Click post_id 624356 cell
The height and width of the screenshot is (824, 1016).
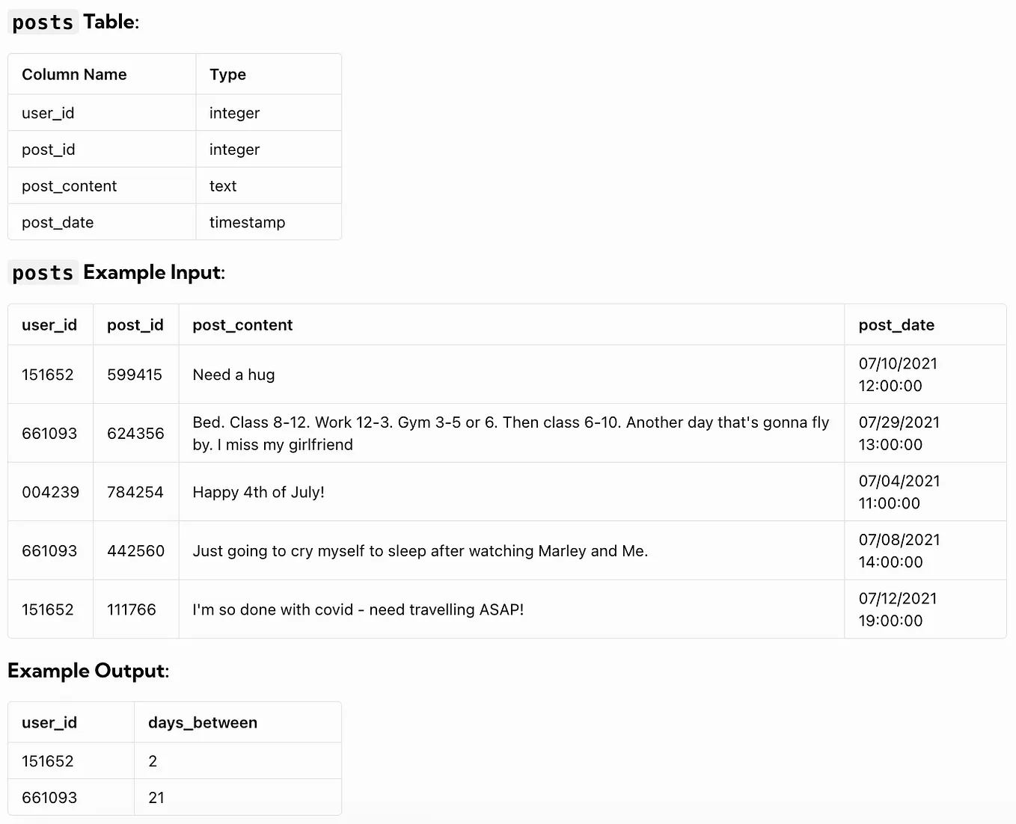(x=135, y=433)
